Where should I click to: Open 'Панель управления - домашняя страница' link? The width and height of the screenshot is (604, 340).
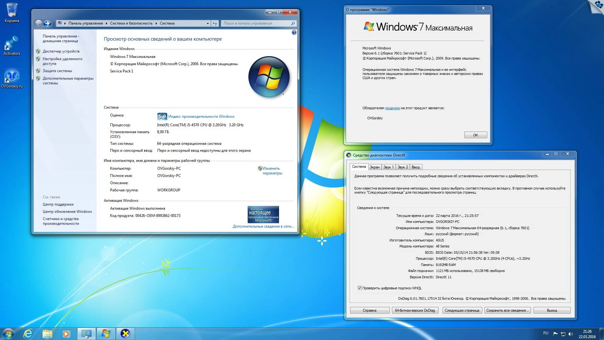point(61,38)
